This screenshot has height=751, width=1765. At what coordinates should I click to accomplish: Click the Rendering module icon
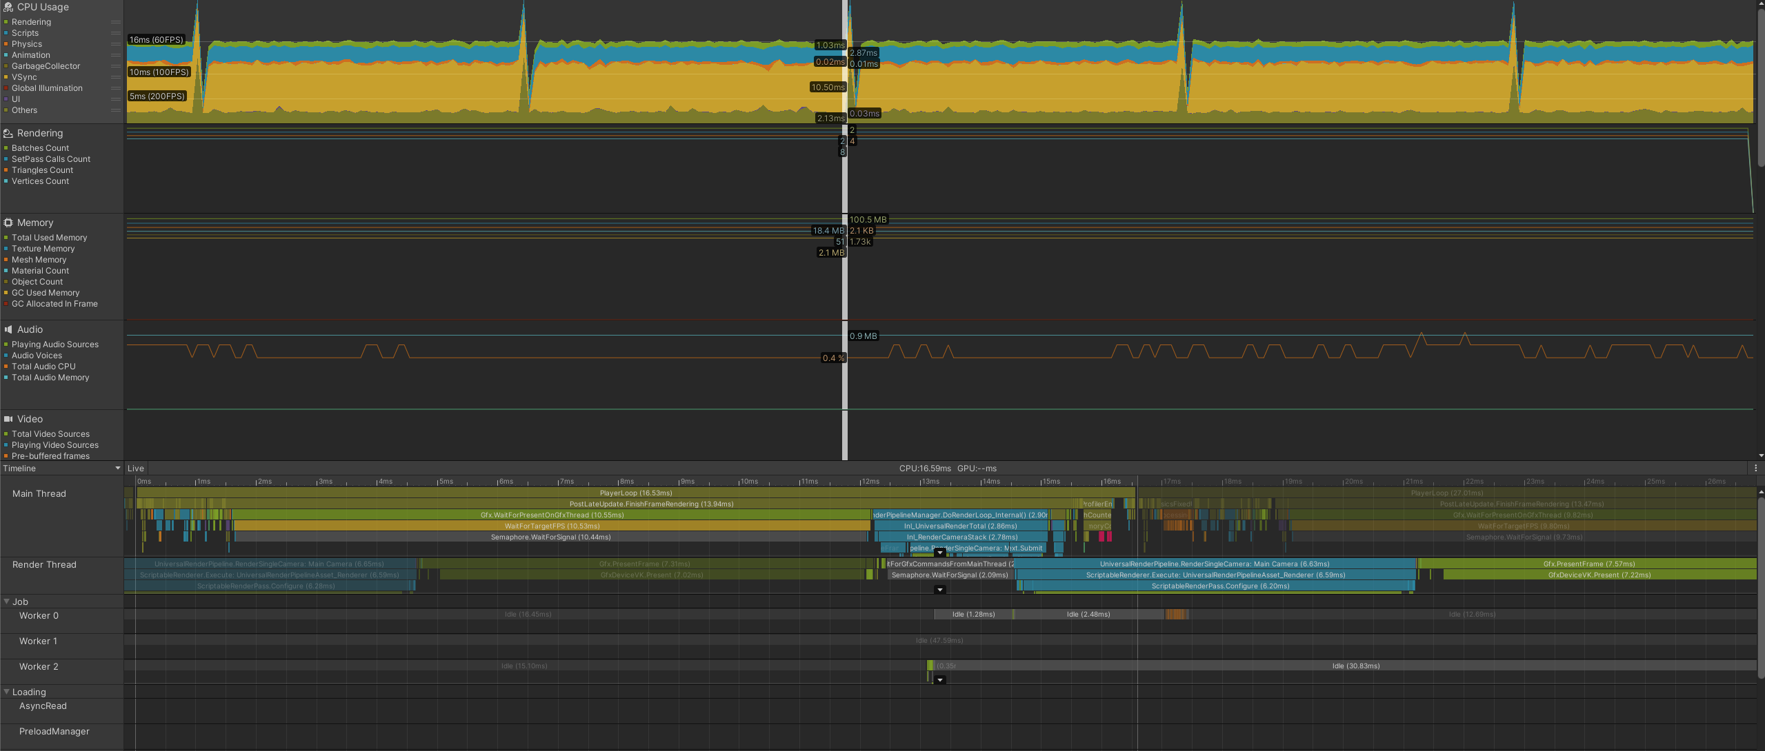point(8,134)
